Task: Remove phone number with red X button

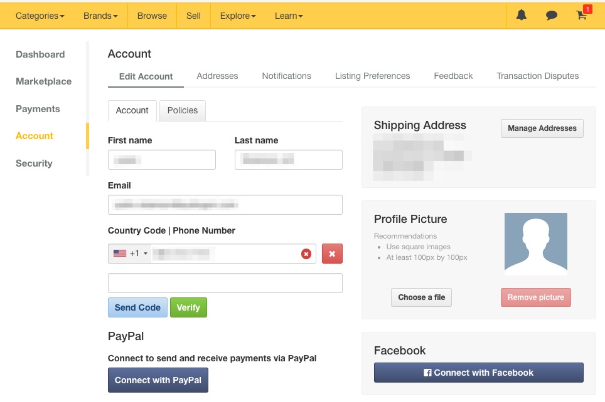Action: (x=332, y=254)
